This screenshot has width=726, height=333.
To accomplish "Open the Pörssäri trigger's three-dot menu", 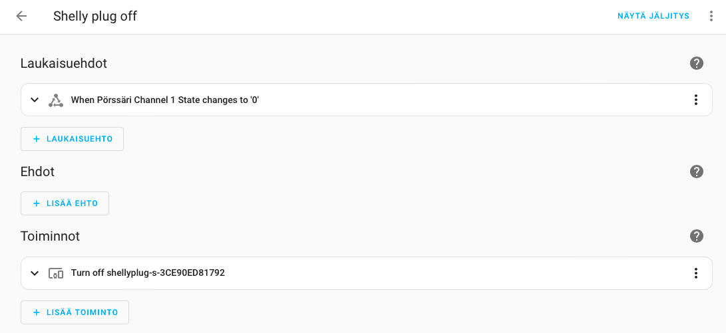I will pyautogui.click(x=696, y=100).
